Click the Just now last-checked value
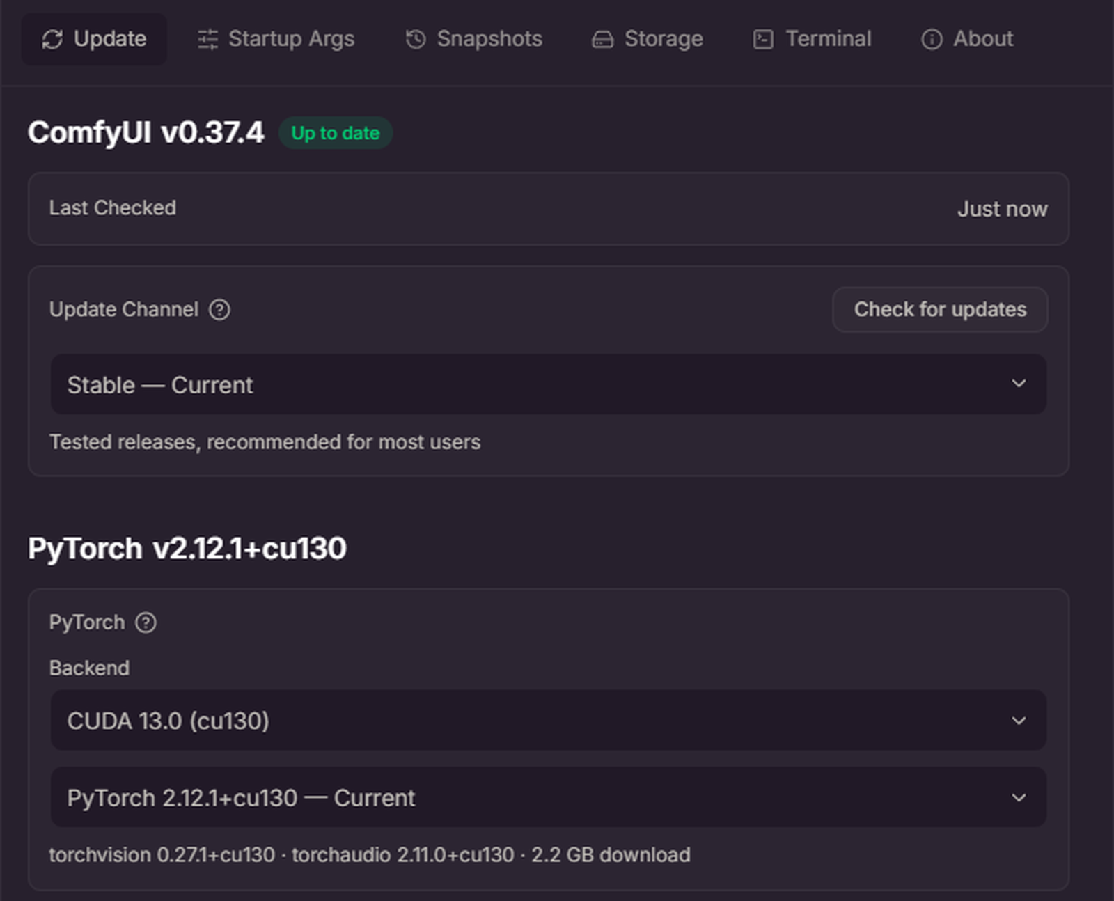 click(x=1002, y=209)
